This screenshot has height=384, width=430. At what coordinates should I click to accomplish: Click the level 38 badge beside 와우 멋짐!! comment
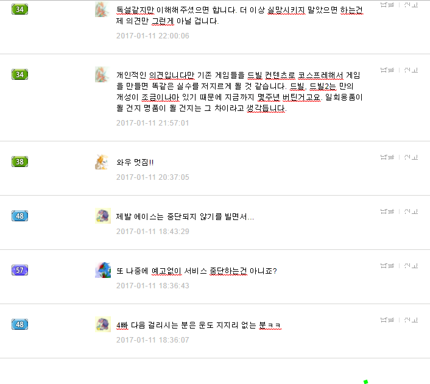(19, 162)
